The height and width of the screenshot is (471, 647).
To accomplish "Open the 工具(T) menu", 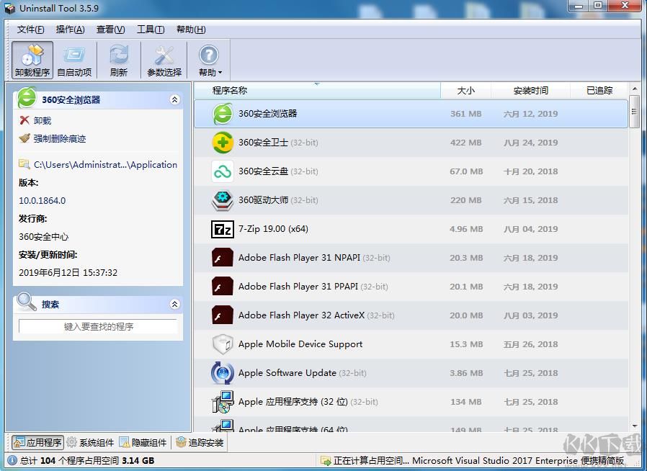I will [x=151, y=30].
